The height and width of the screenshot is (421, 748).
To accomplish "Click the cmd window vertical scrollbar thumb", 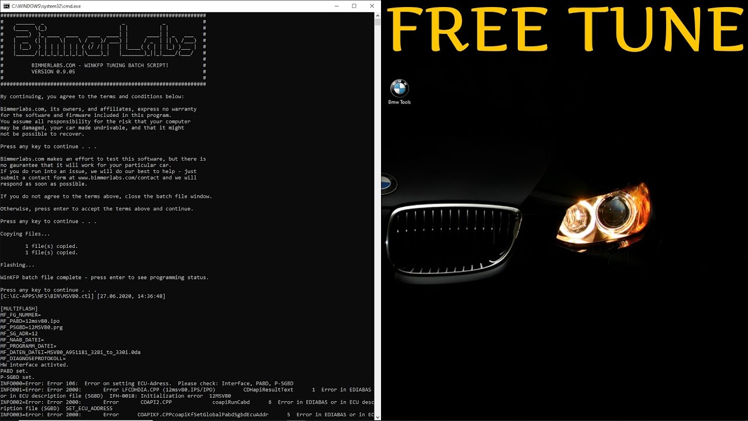I will click(x=378, y=23).
